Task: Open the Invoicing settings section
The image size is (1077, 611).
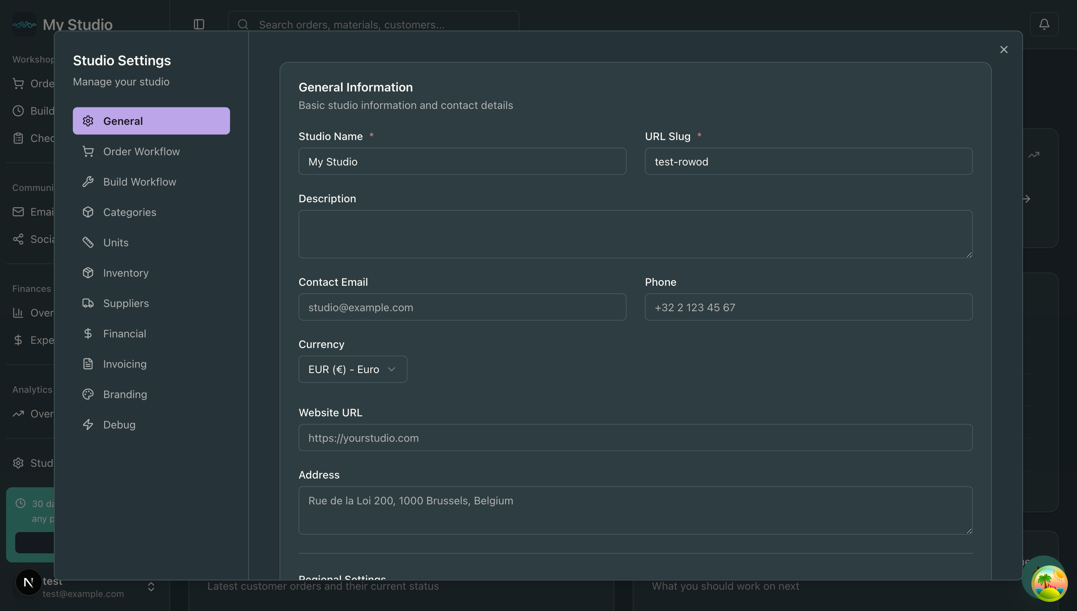Action: coord(124,364)
